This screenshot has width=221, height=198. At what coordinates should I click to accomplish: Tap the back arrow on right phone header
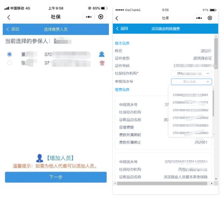(x=117, y=18)
